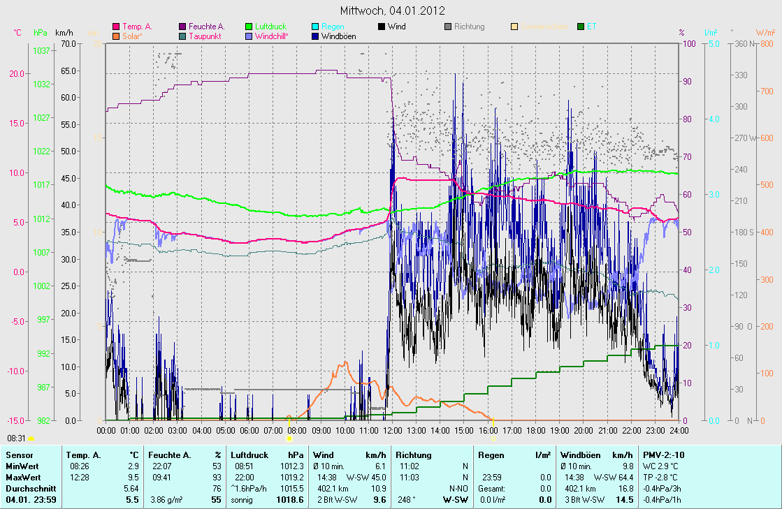Screen dimensions: 782x509
Task: Click the '-0.4hPa/3h' pressure change
Action: pos(662,489)
